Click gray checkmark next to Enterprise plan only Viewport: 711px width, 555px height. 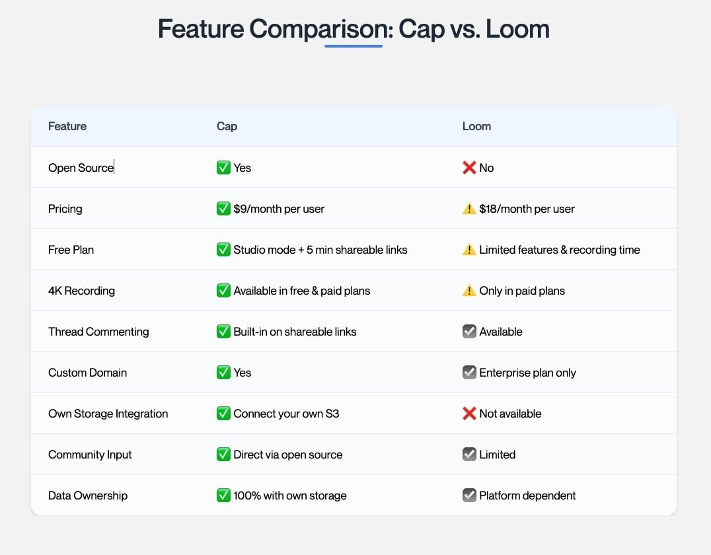pos(469,372)
